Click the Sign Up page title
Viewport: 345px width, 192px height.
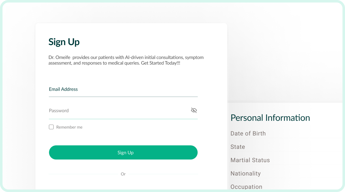coord(64,42)
